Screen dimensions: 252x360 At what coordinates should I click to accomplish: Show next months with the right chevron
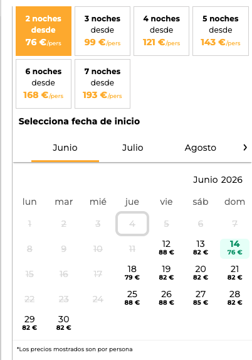[x=245, y=148]
